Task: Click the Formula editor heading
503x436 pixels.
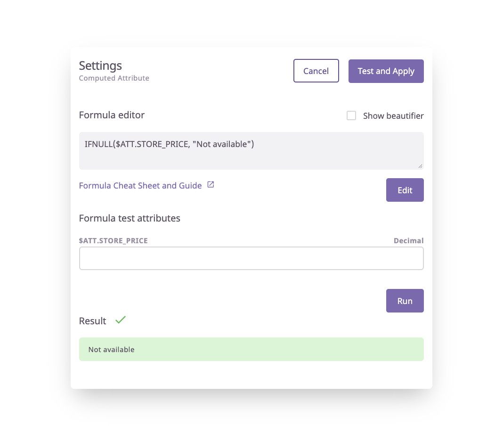Action: click(x=112, y=115)
